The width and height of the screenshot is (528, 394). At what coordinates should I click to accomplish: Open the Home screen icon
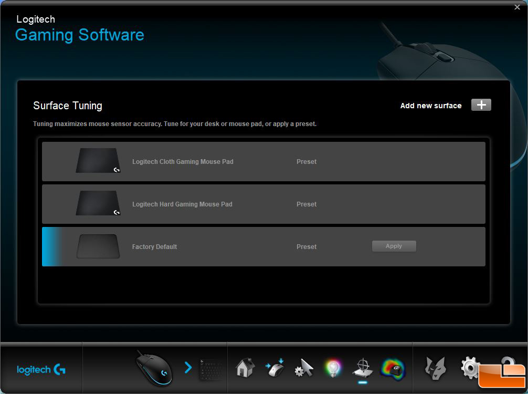click(245, 367)
